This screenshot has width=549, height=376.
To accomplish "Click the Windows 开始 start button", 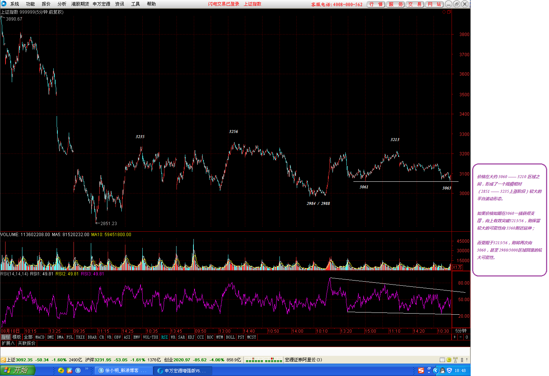I will pos(17,370).
